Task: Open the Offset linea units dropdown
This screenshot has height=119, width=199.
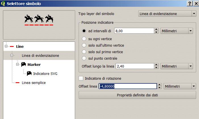Action: pos(180,86)
